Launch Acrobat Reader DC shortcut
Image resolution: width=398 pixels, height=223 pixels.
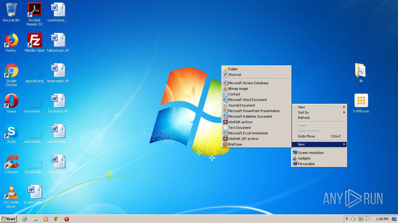pyautogui.click(x=35, y=14)
